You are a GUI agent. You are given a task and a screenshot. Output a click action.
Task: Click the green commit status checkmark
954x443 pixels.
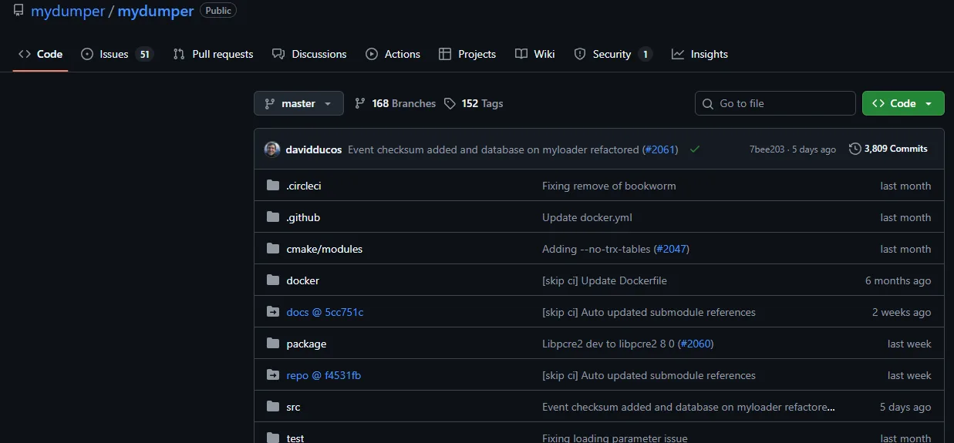[x=695, y=149]
